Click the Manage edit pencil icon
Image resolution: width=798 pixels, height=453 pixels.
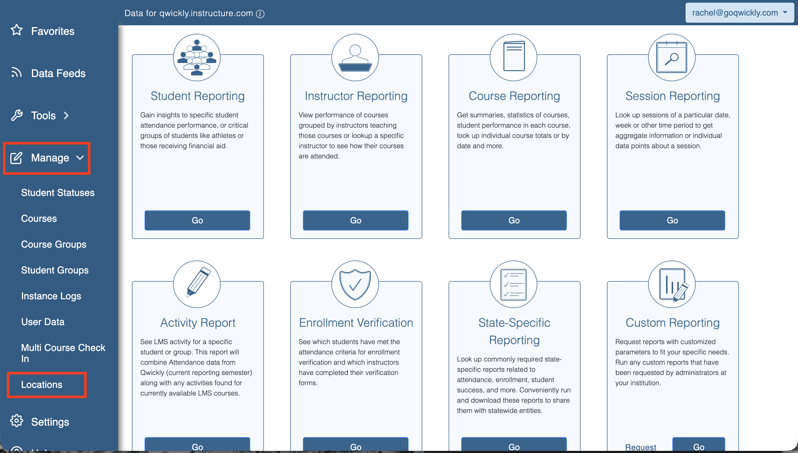click(16, 158)
